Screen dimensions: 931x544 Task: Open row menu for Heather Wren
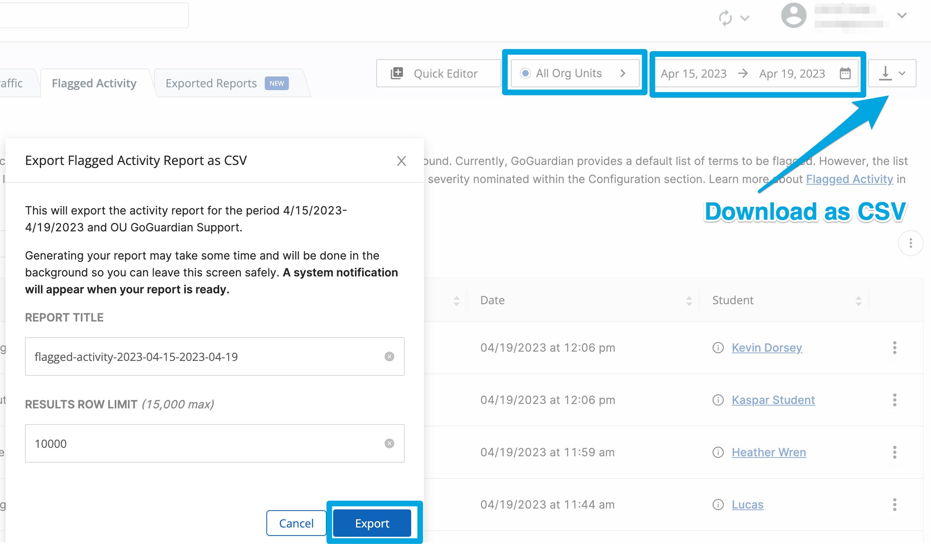tap(894, 452)
